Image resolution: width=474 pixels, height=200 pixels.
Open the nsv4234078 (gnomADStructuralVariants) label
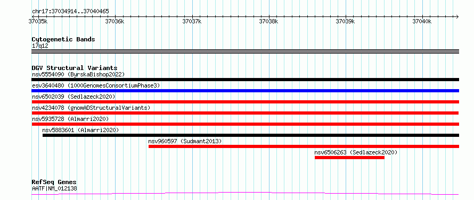(91, 108)
